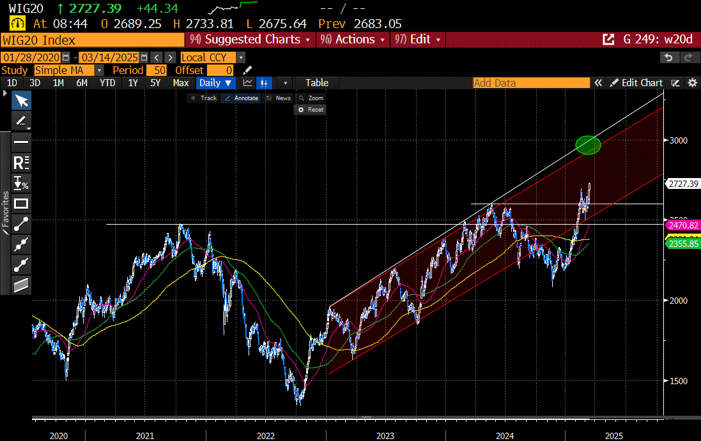Shift date range backward
Screen dimensions: 701x441
tap(157, 57)
